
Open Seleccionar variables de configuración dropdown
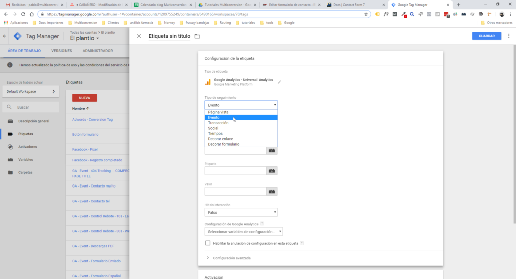243,231
